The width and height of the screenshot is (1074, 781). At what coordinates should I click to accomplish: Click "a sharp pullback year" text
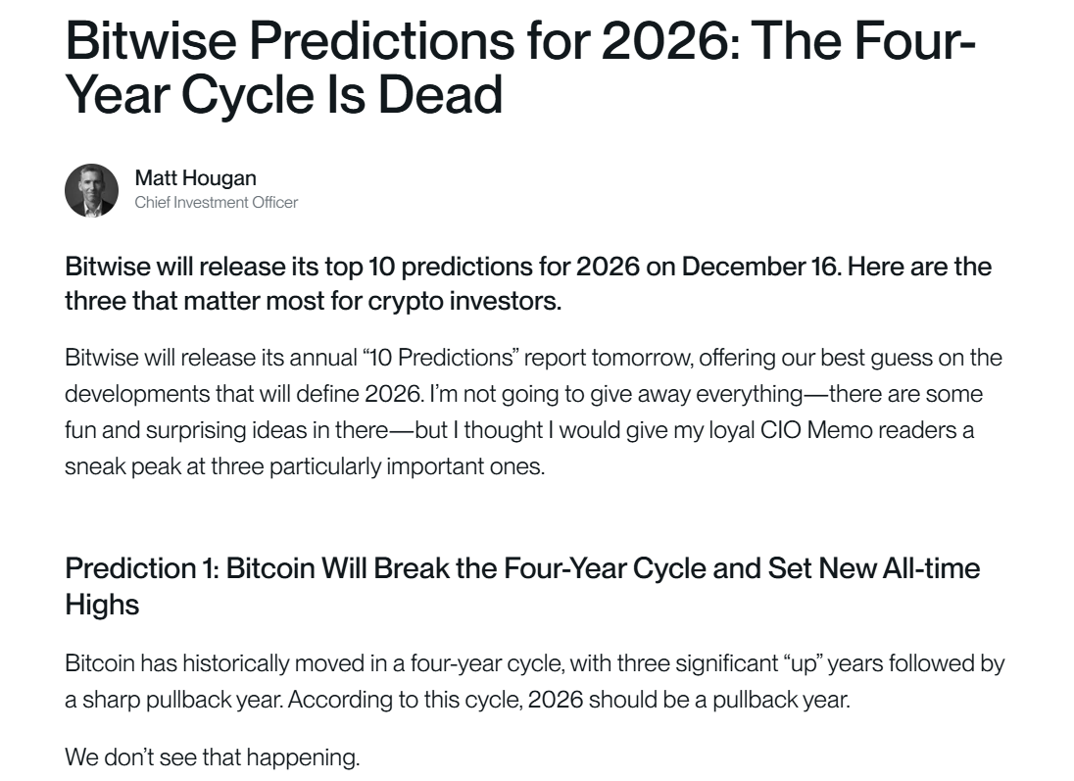[x=173, y=701]
